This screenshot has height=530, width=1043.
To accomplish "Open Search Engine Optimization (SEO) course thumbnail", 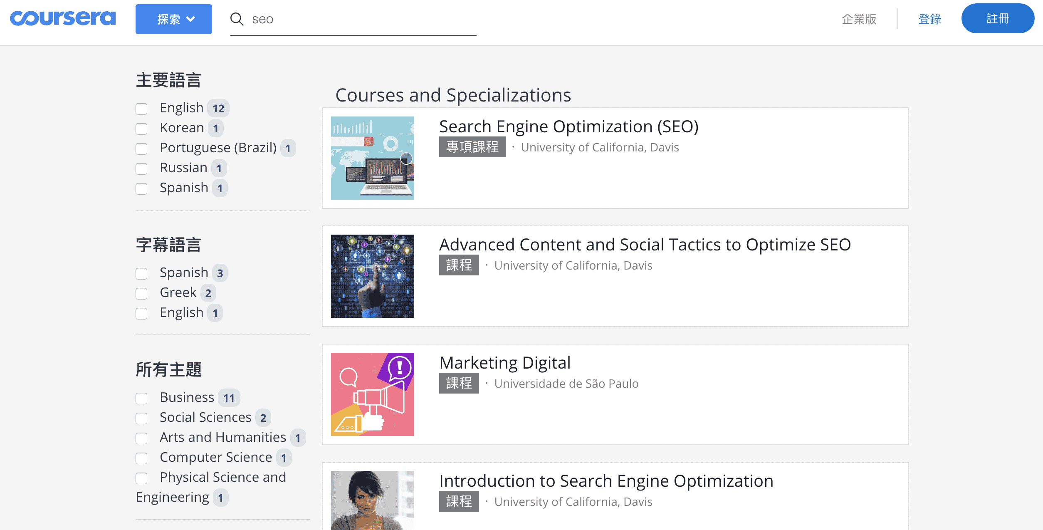I will [x=372, y=158].
